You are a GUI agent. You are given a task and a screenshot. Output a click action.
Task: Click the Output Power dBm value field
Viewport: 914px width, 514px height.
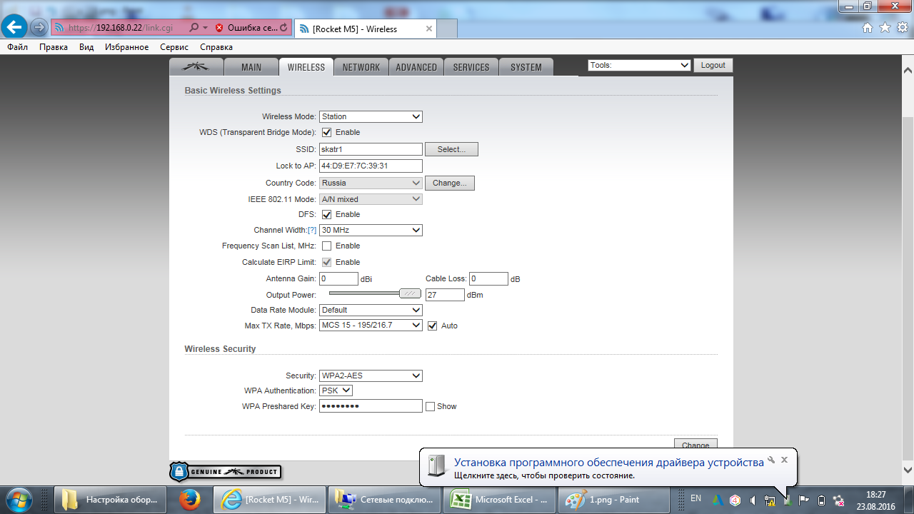tap(445, 295)
